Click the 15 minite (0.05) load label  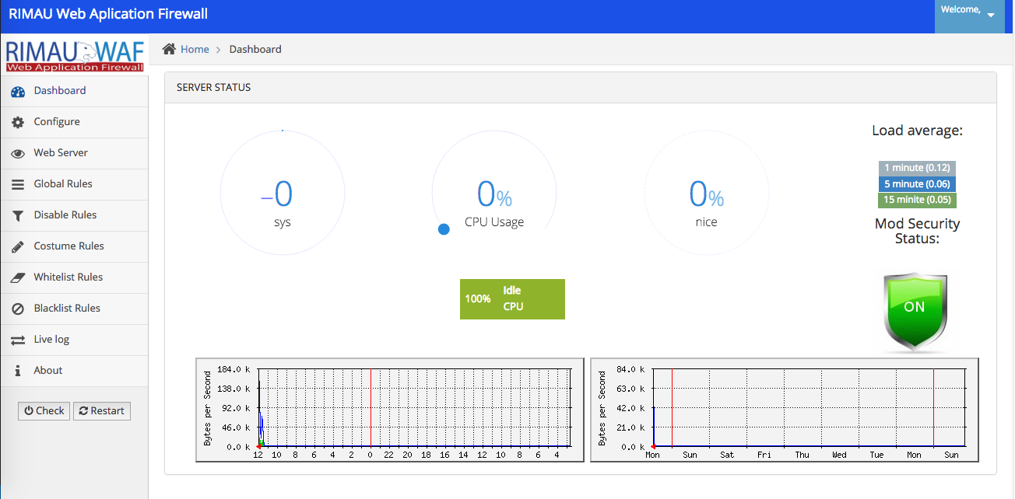[917, 200]
